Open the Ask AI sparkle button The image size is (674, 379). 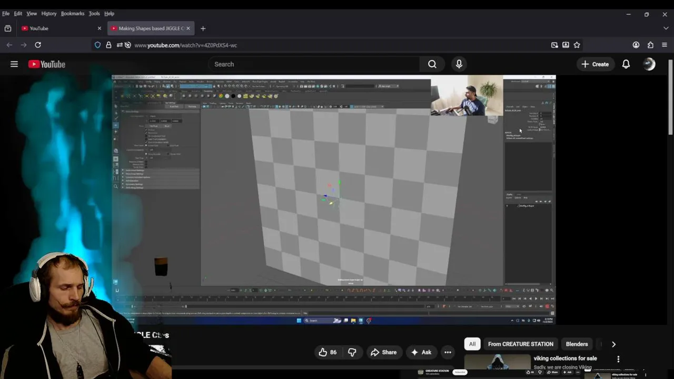(x=421, y=352)
